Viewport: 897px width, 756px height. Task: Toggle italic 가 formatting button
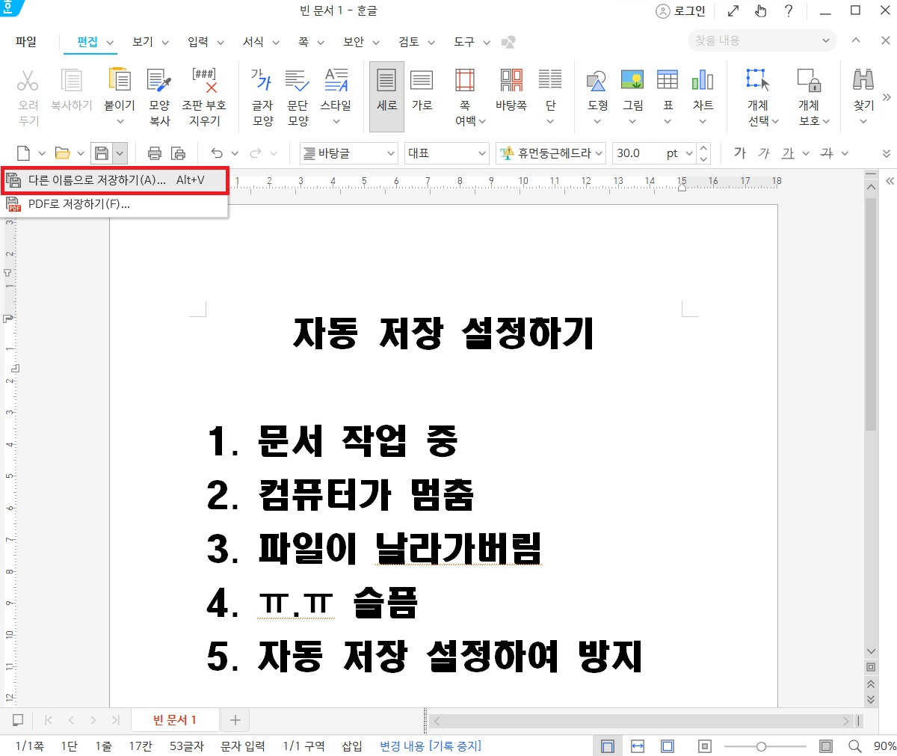[x=763, y=153]
